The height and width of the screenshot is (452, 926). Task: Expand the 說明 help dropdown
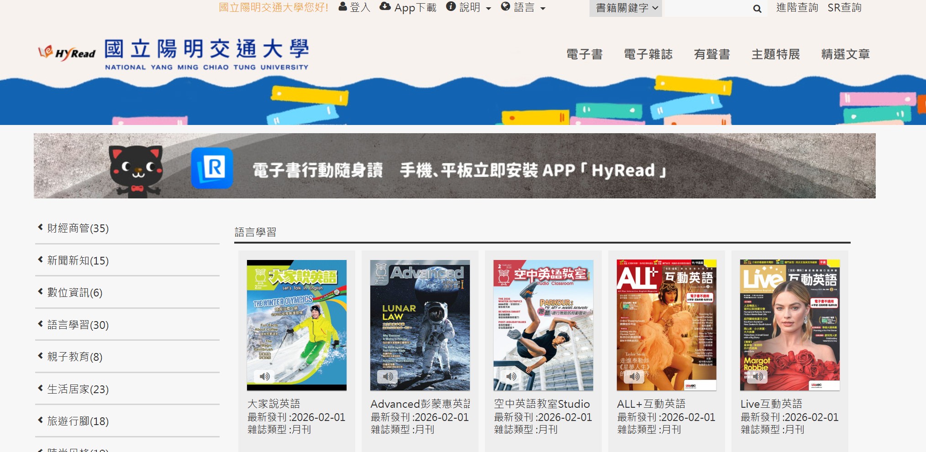(468, 7)
